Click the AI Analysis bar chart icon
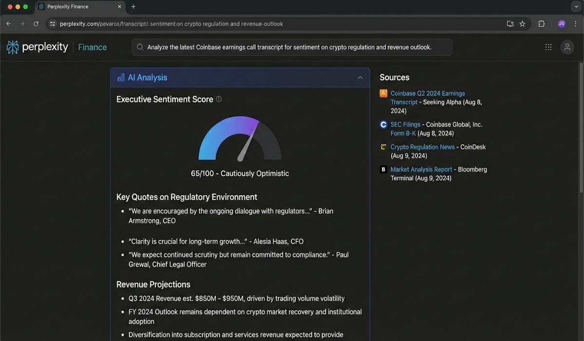The image size is (584, 341). coord(121,77)
